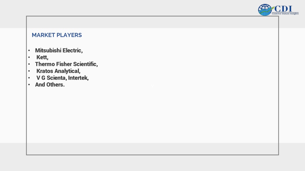This screenshot has height=171, width=305.
Task: Click the MARKET PLAYERS heading
Action: pos(57,35)
